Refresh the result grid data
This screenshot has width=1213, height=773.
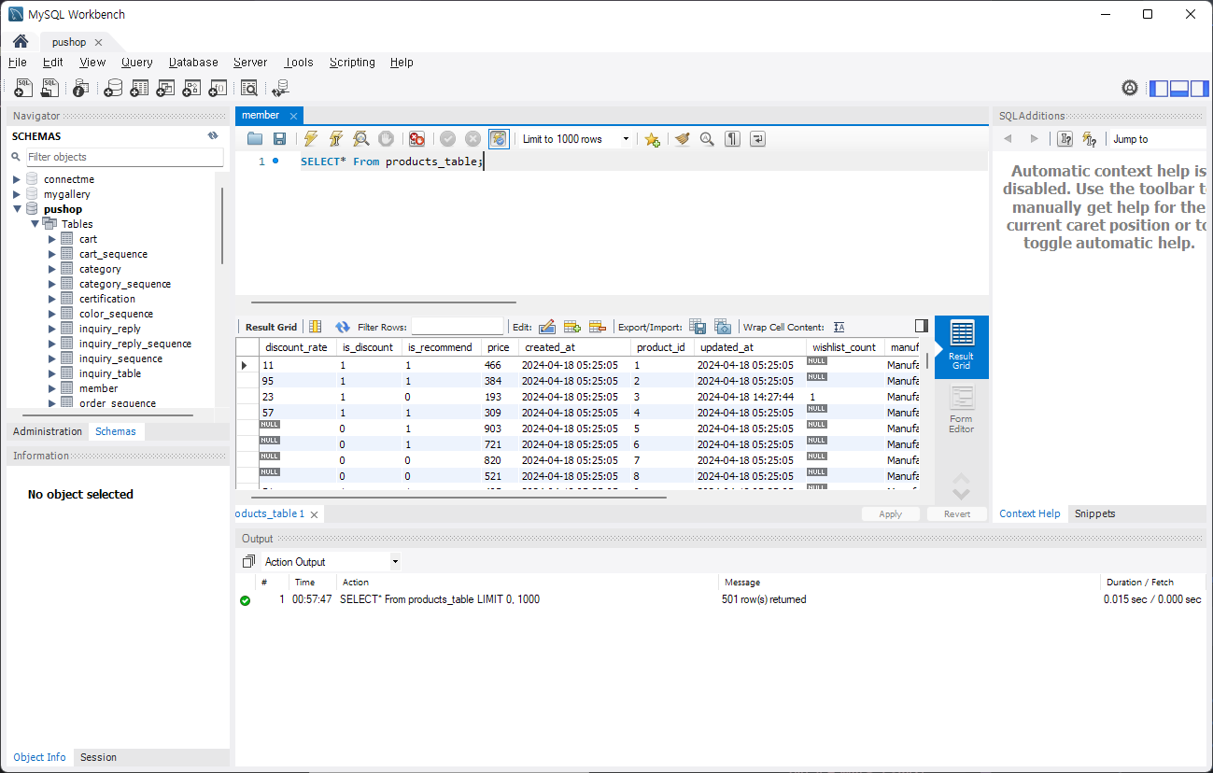click(343, 327)
